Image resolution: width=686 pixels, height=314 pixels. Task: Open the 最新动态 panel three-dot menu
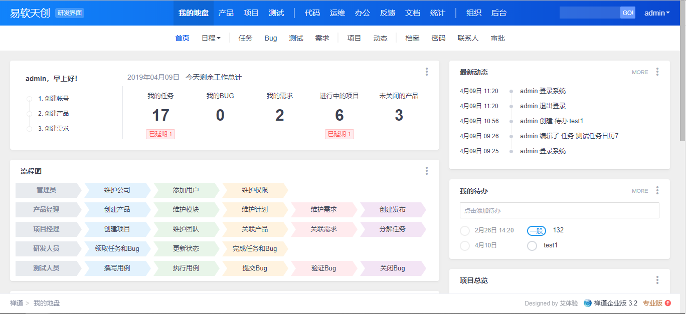[x=657, y=72]
